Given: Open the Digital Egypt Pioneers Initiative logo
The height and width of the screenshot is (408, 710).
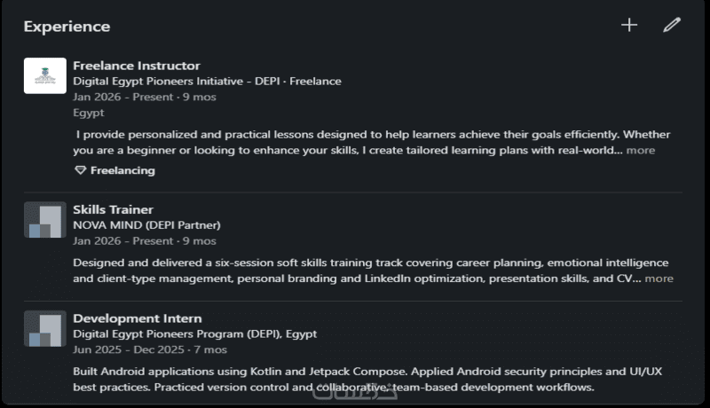Looking at the screenshot, I should tap(45, 75).
